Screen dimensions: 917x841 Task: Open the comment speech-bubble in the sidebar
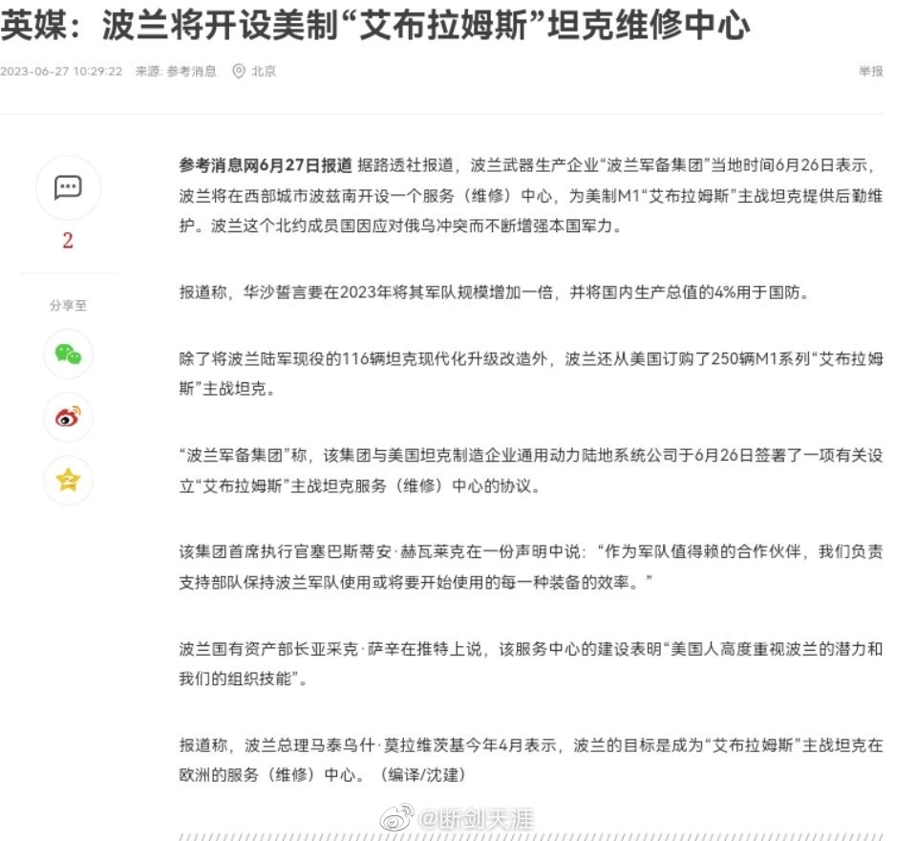coord(68,188)
